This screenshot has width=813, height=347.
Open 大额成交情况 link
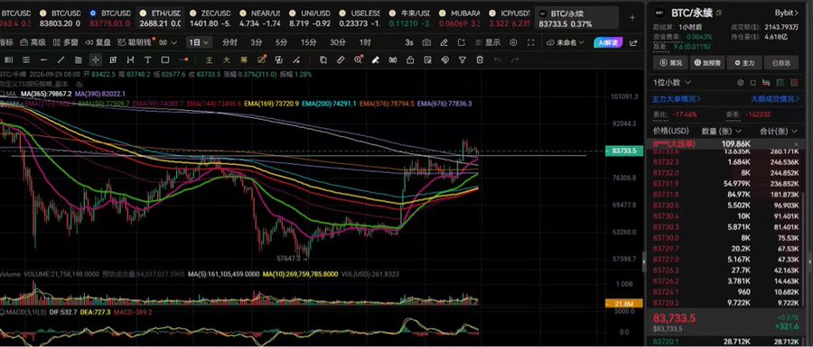click(x=776, y=98)
